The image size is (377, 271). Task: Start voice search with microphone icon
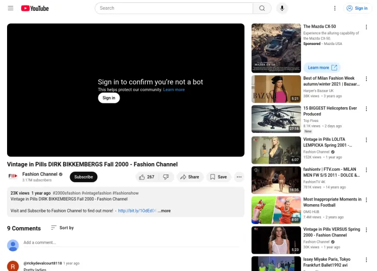pos(282,8)
